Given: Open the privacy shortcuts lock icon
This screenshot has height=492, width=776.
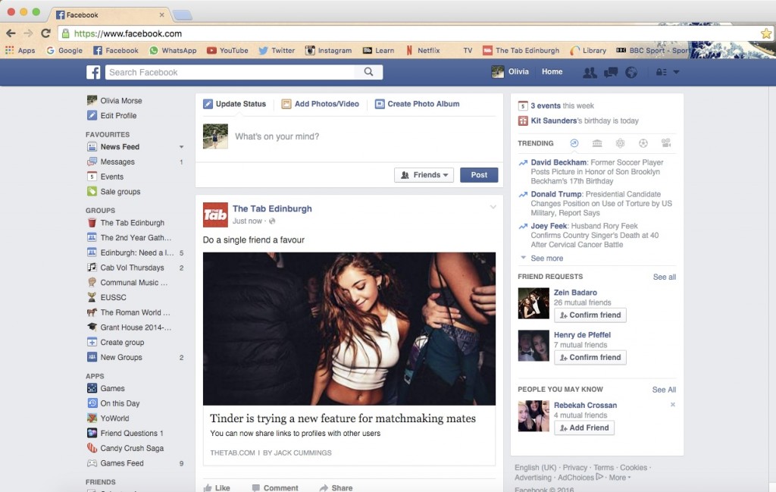Looking at the screenshot, I should pyautogui.click(x=661, y=72).
